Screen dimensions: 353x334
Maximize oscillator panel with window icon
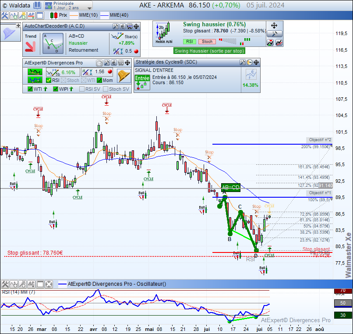point(40,284)
